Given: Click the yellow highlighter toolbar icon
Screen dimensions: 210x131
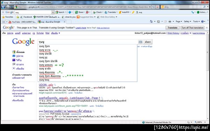Looking at the screenshot, I should coord(133,12).
